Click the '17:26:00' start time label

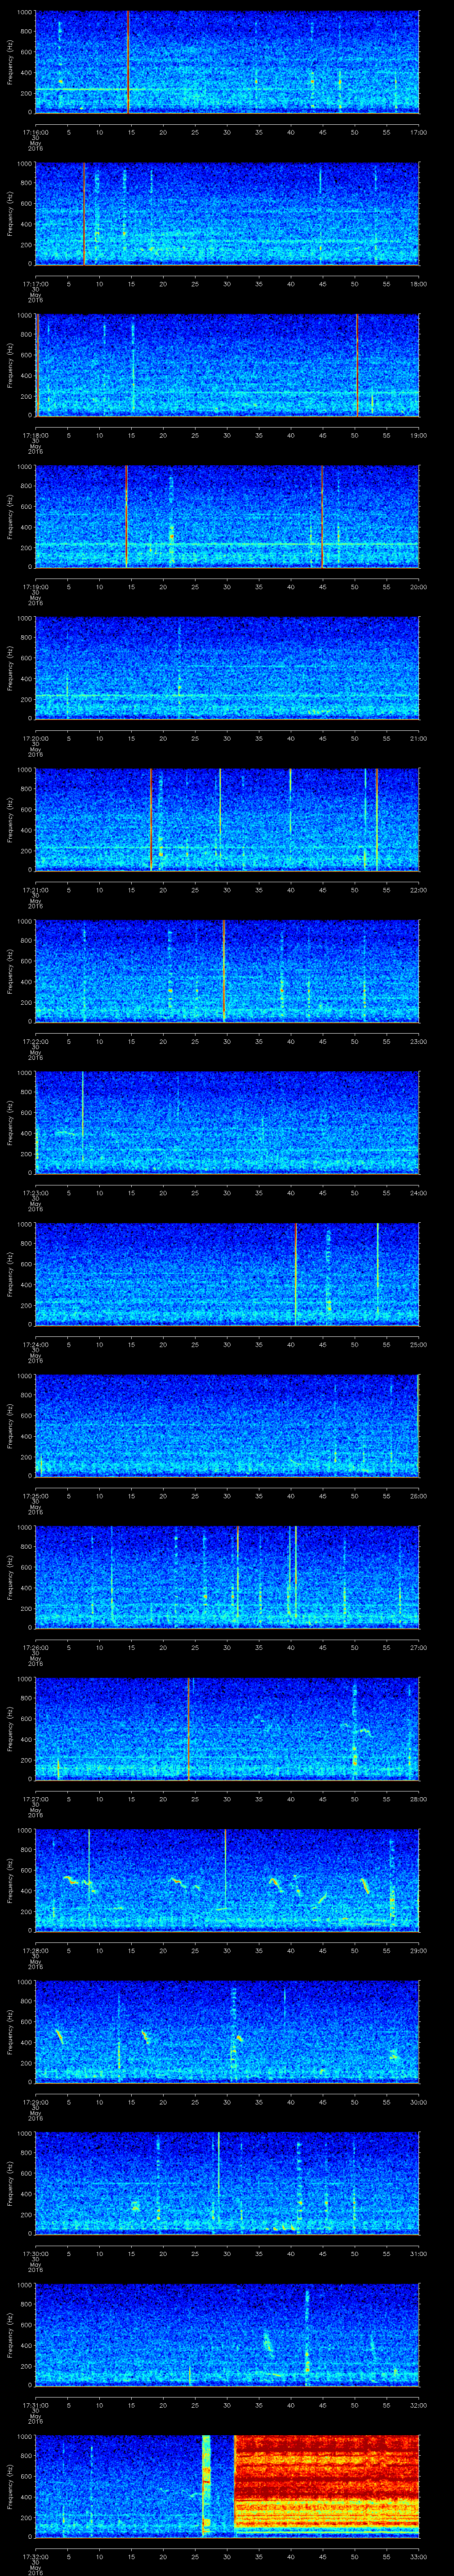click(35, 1647)
